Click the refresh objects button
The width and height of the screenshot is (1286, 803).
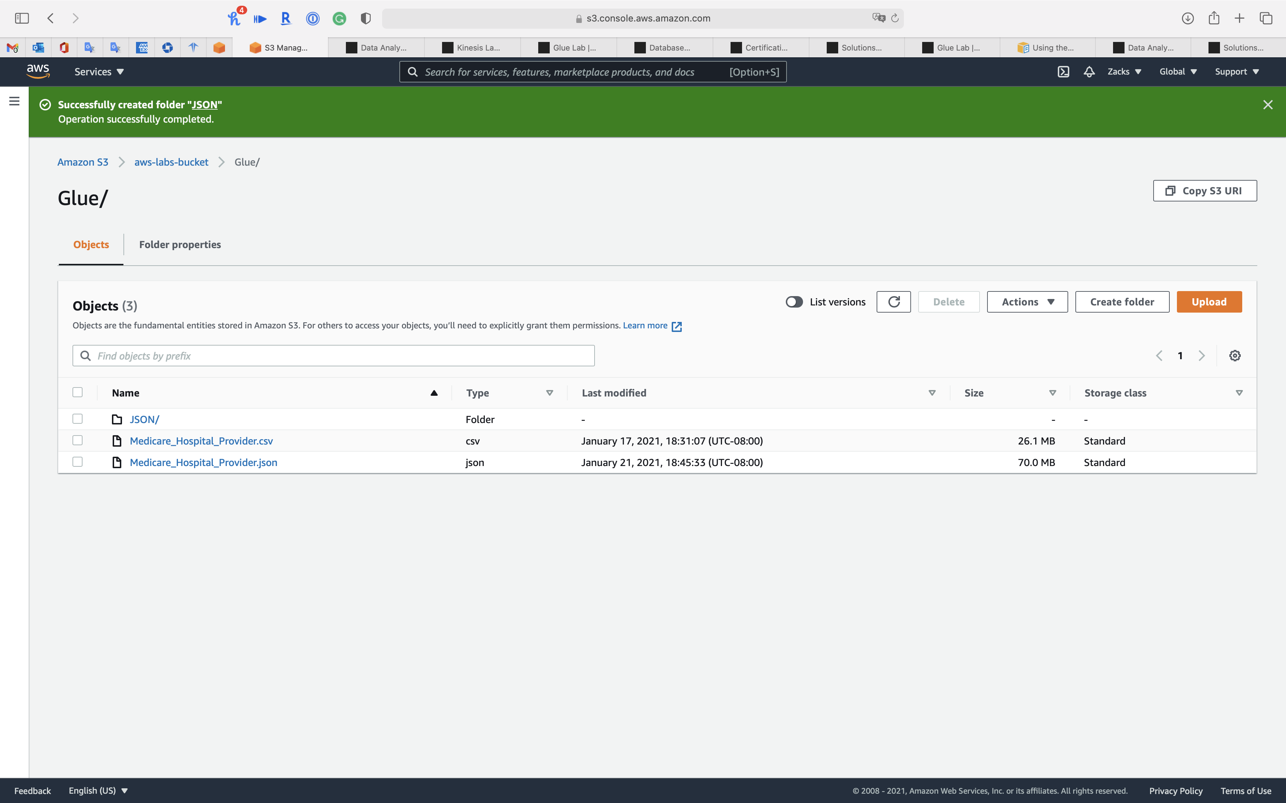coord(893,301)
